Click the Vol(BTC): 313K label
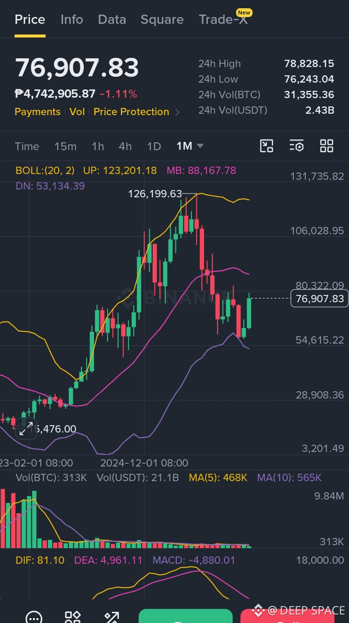349x623 pixels. pos(51,478)
